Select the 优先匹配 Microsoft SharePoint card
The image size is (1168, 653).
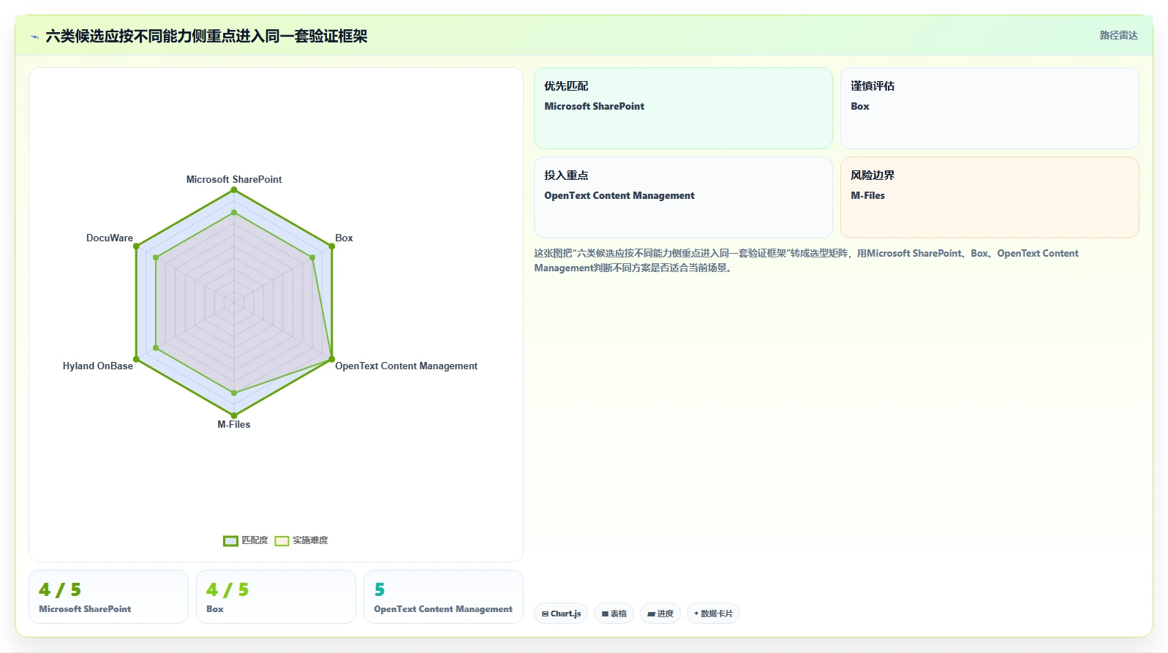coord(683,108)
